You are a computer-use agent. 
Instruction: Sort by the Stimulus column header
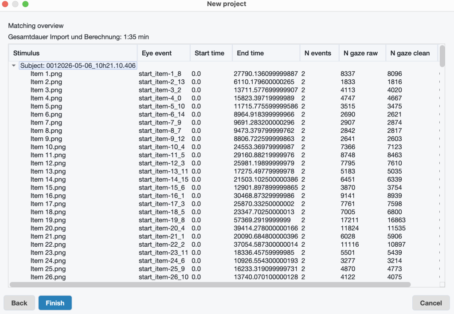(73, 53)
